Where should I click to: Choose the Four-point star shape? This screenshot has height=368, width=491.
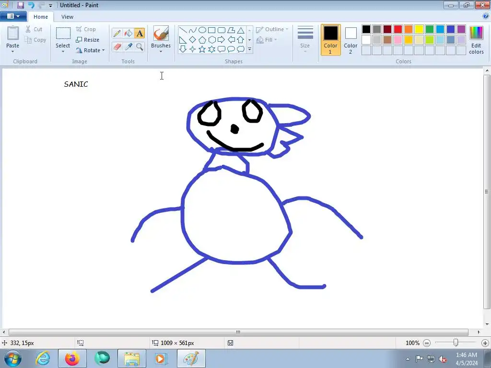coord(193,49)
